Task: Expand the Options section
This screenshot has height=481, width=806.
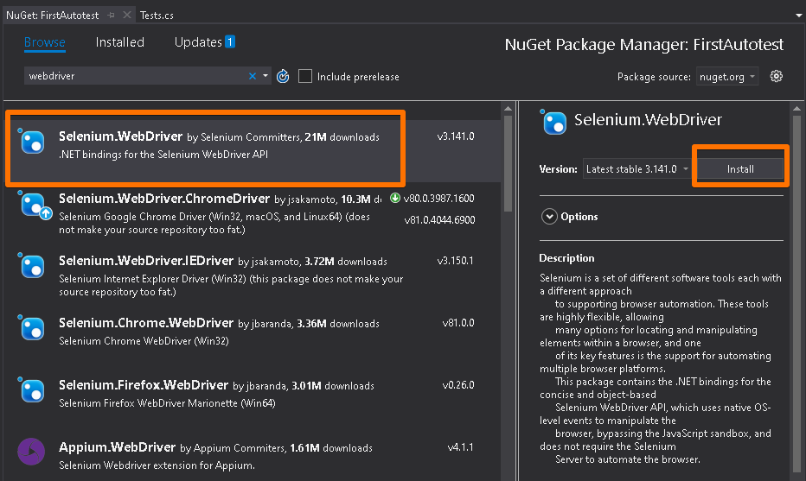Action: click(549, 217)
